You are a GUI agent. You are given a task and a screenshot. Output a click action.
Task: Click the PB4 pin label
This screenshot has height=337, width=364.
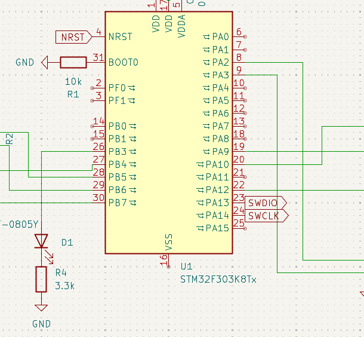click(x=118, y=164)
